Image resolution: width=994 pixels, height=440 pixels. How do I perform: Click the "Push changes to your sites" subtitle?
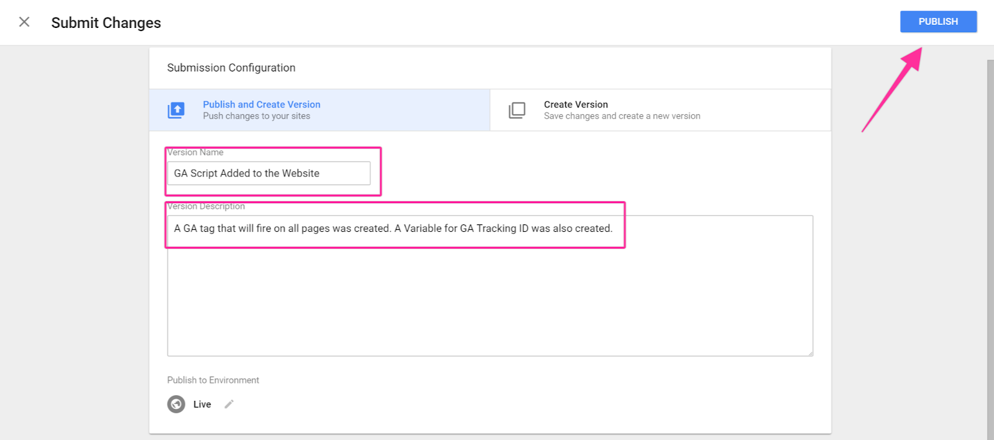coord(257,116)
